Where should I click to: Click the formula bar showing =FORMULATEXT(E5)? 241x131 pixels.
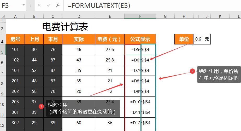152,5
